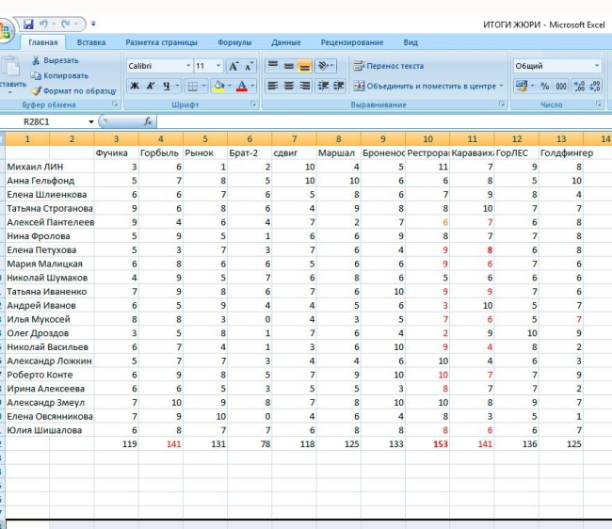This screenshot has height=529, width=612.
Task: Switch to the Вставка tab
Action: coord(91,42)
